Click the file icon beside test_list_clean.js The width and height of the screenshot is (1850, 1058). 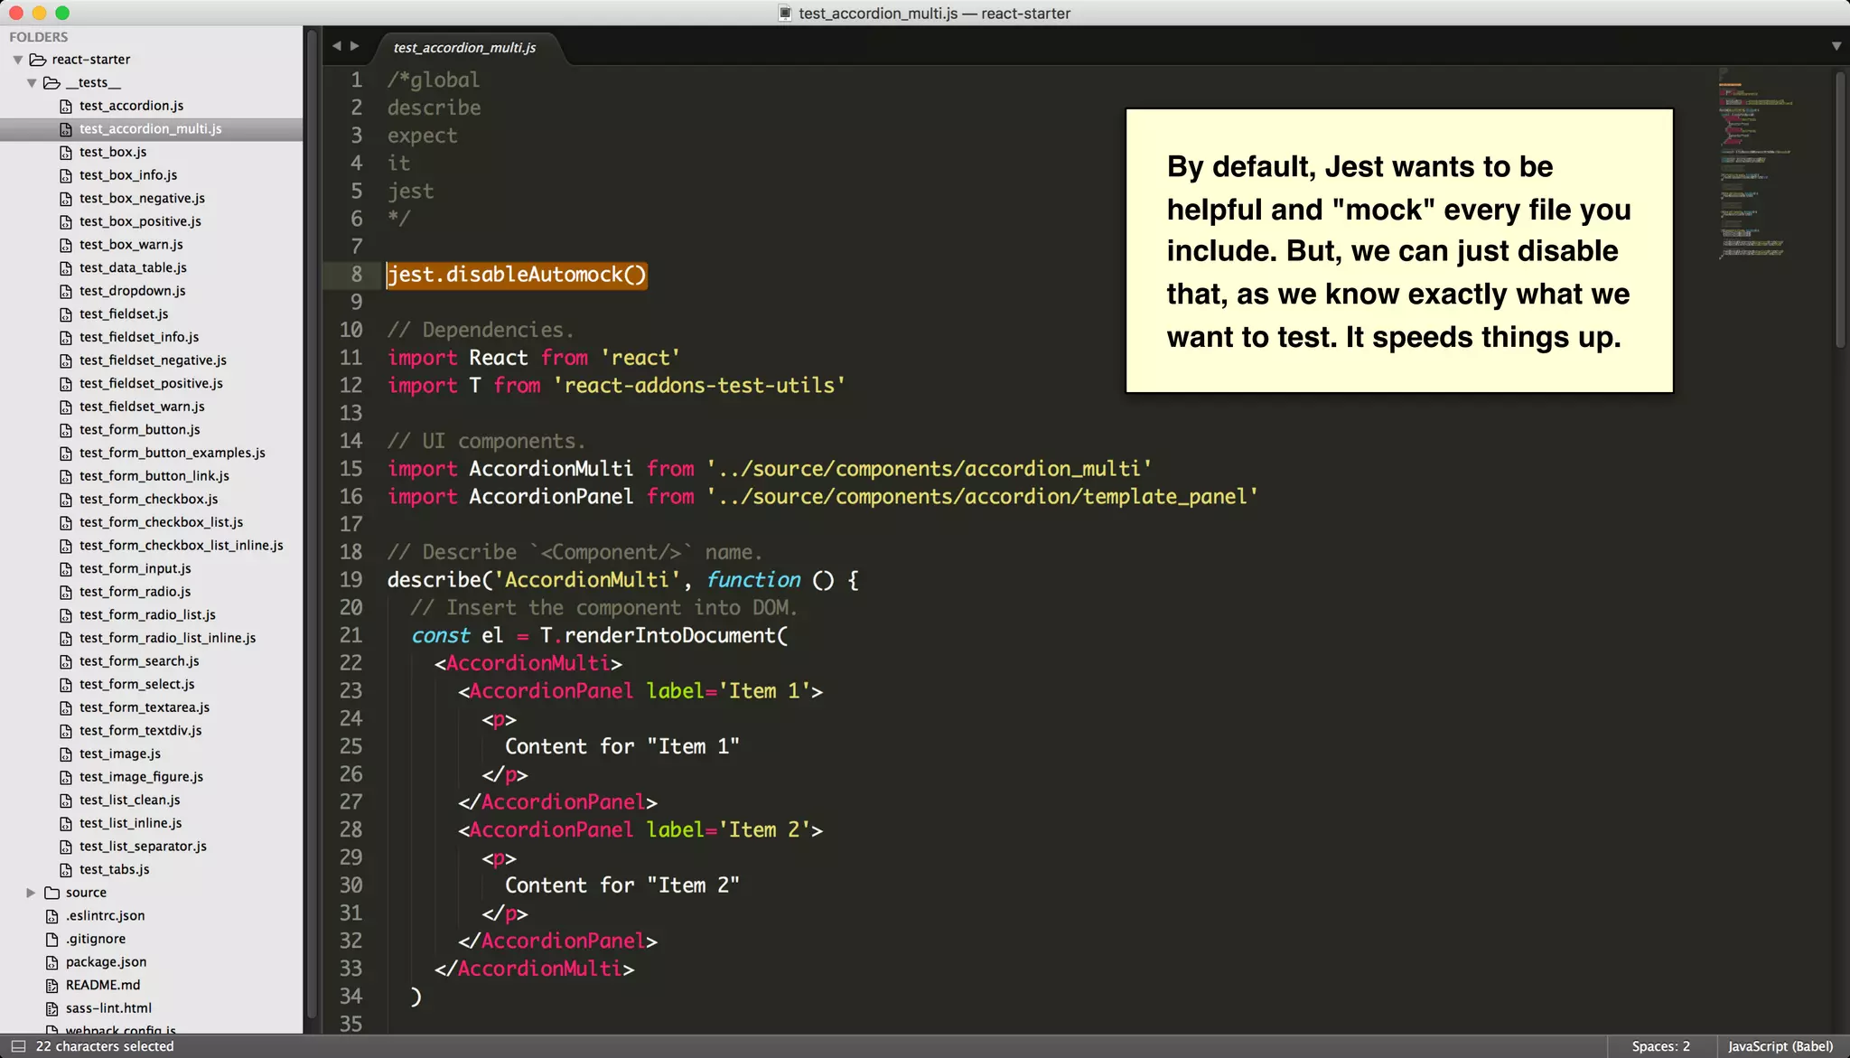click(x=66, y=801)
